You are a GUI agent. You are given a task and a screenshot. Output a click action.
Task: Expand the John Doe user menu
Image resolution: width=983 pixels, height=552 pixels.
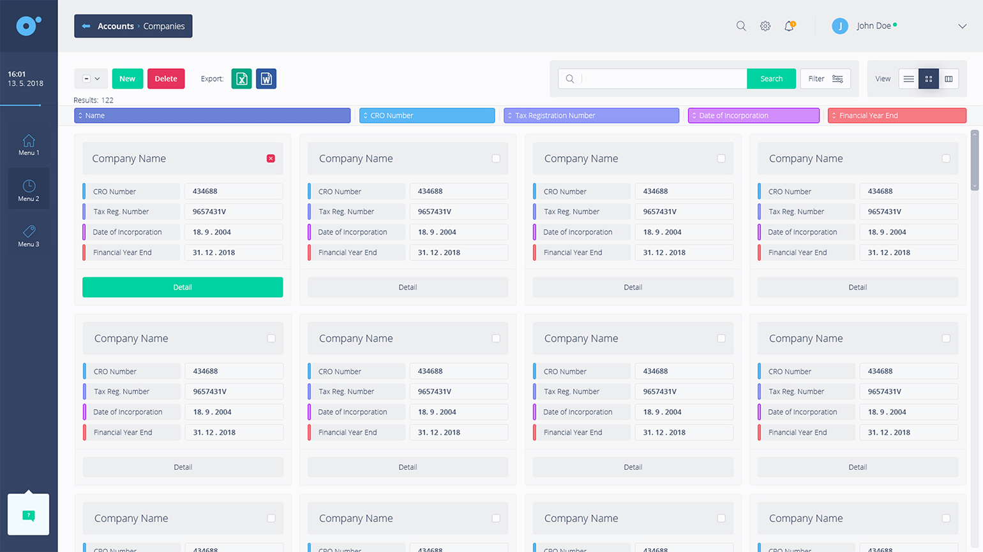click(962, 26)
